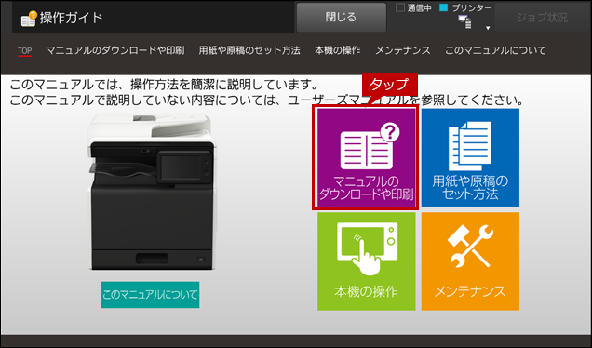Open the ジョブ状況 button
592x348 pixels.
click(x=542, y=18)
